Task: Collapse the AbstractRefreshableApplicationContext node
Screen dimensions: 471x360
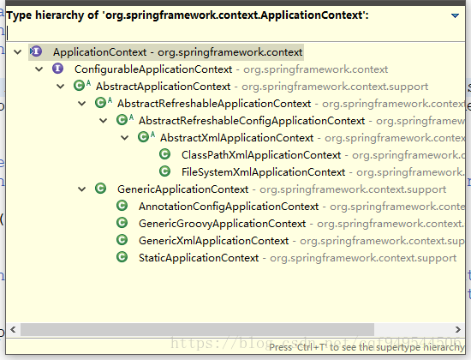Action: 81,104
